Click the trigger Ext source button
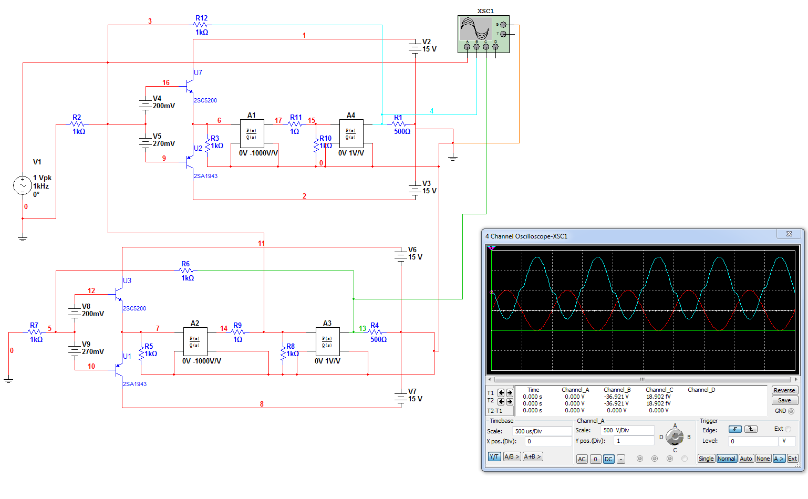Viewport: 808px width, 499px height. 792,459
